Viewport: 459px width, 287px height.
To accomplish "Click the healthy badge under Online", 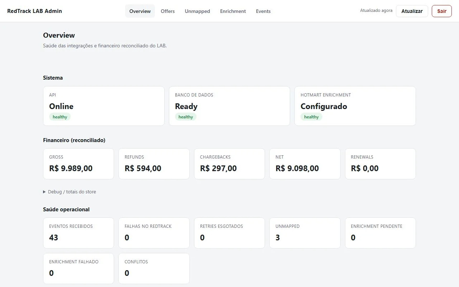I will pyautogui.click(x=60, y=117).
